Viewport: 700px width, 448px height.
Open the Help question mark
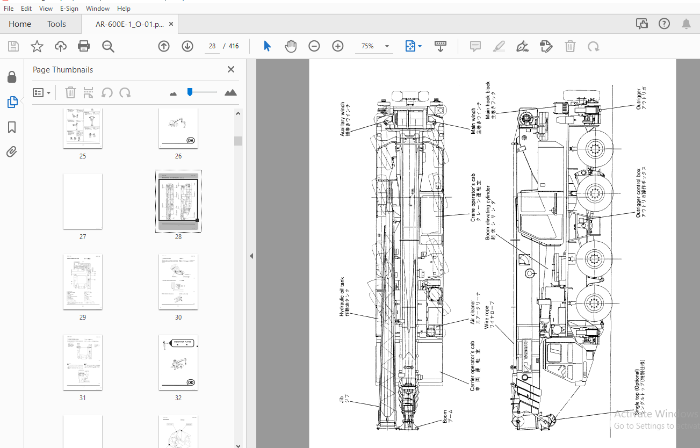(x=665, y=24)
